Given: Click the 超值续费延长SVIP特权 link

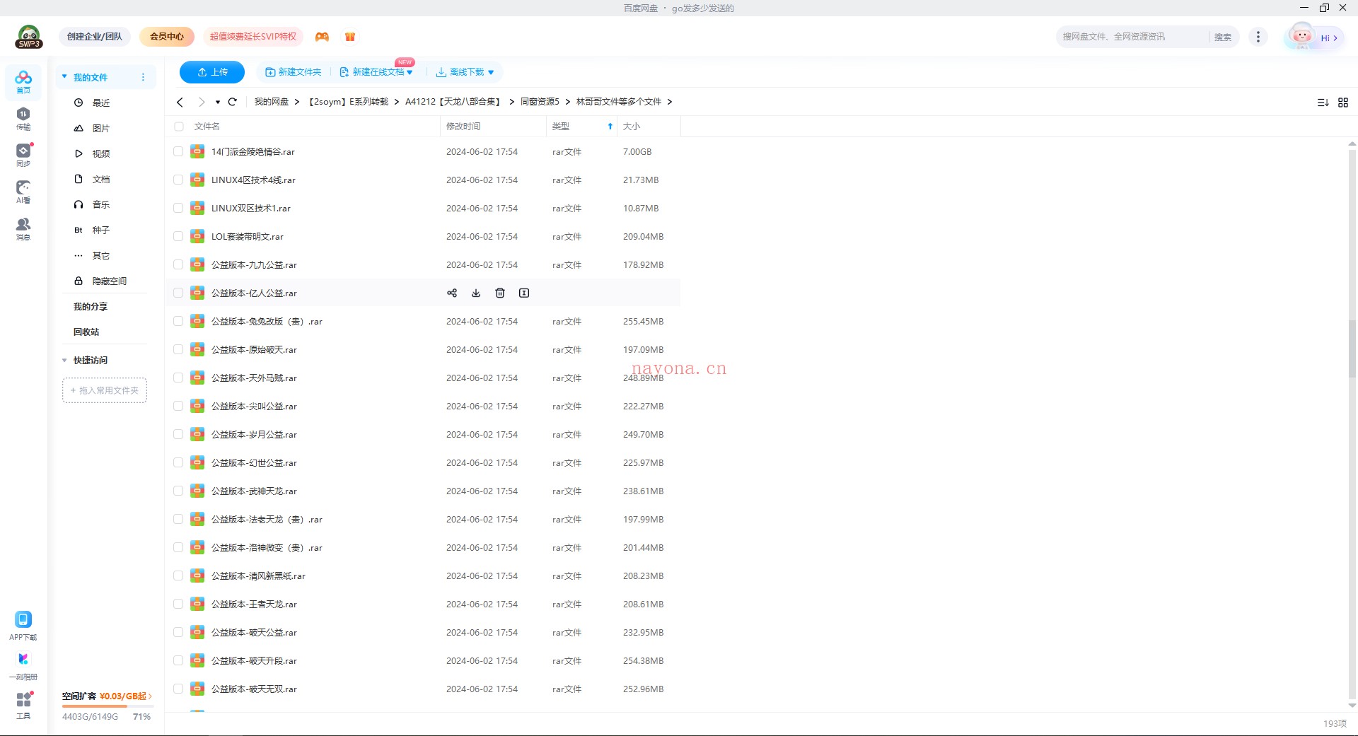Looking at the screenshot, I should [253, 37].
